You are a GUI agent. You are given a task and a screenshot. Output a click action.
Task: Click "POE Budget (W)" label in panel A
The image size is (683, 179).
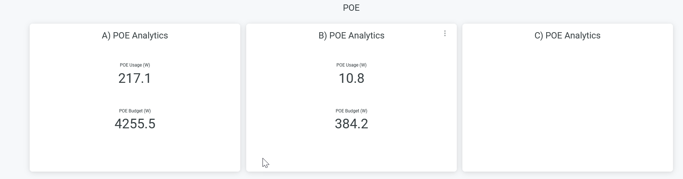click(x=135, y=111)
